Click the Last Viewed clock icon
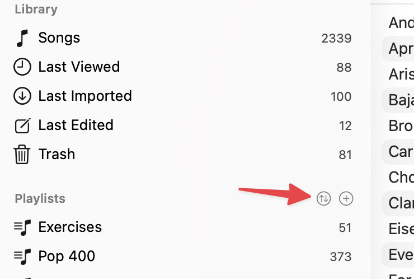Screen dimensions: 414x279 22,67
